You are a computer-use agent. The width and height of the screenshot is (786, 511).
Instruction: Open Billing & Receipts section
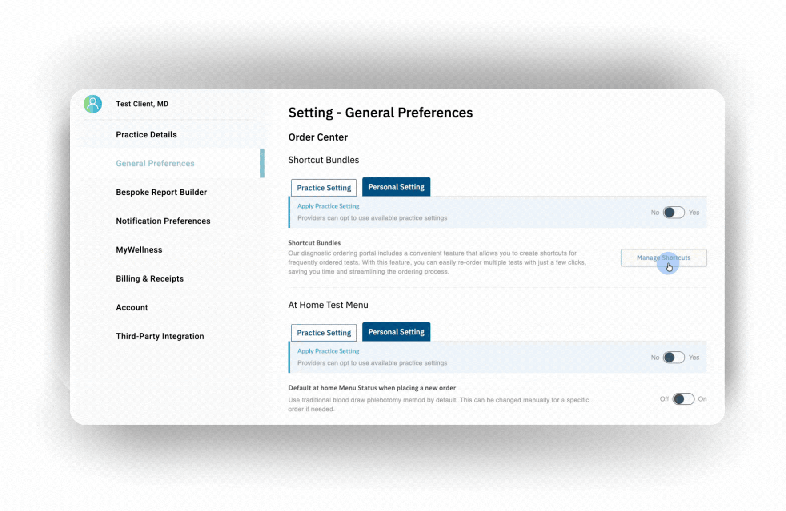tap(150, 279)
